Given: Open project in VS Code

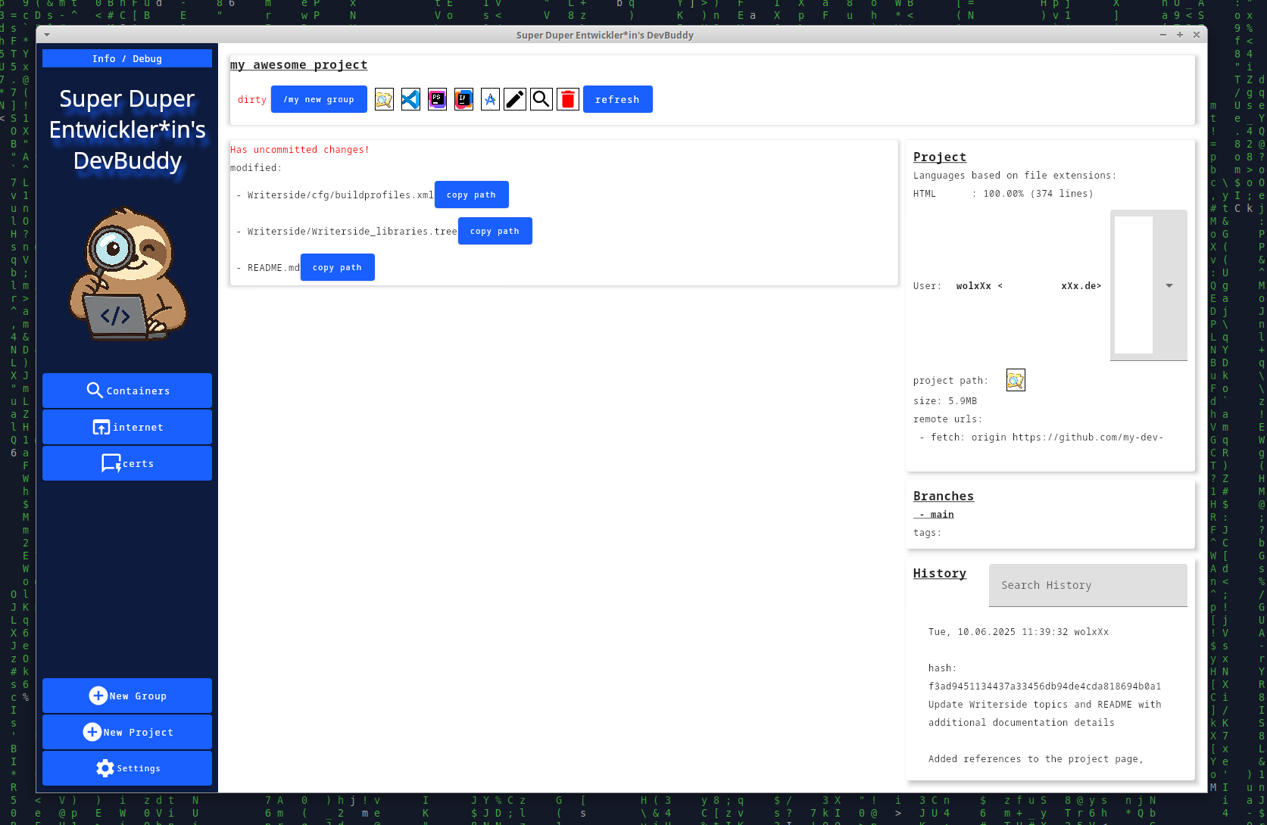Looking at the screenshot, I should pos(410,99).
